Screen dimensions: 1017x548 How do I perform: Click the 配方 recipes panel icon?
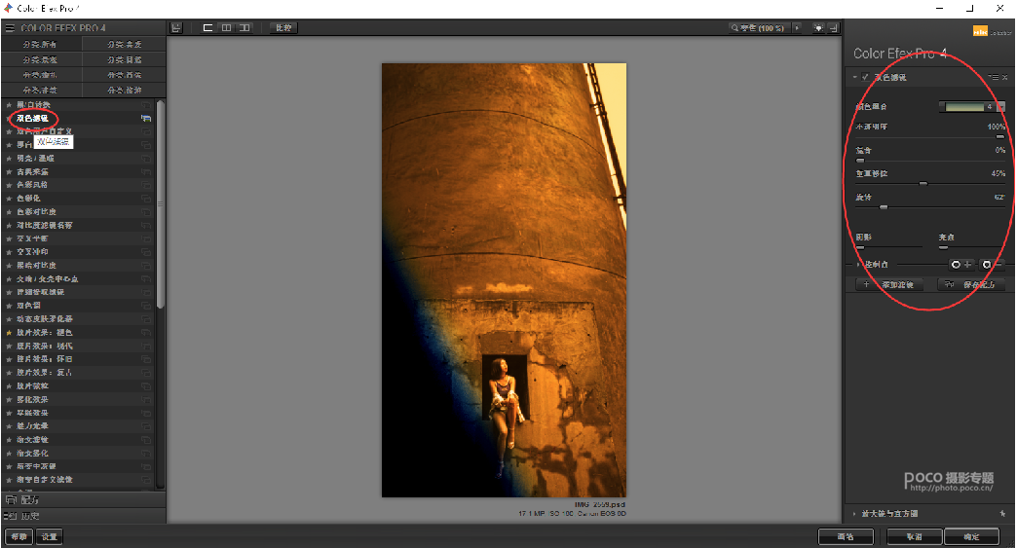pyautogui.click(x=11, y=499)
